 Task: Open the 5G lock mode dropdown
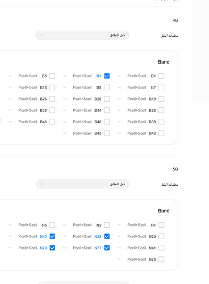pyautogui.click(x=82, y=184)
